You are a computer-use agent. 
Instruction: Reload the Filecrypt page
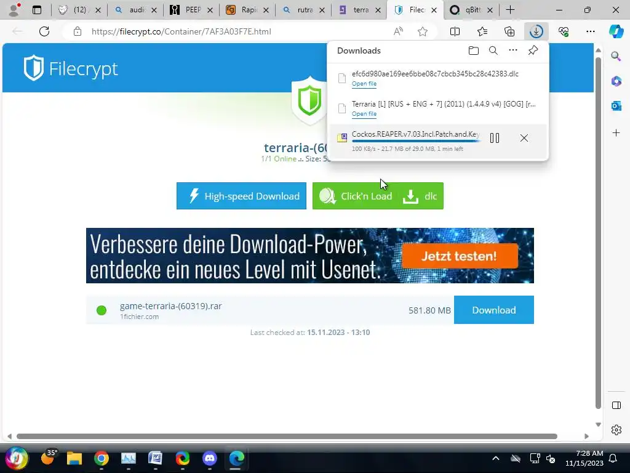pos(44,31)
